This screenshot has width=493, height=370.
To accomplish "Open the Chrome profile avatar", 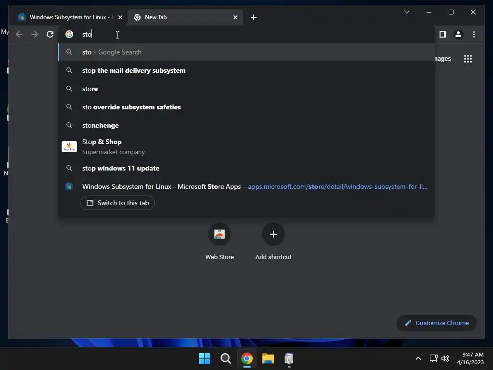I will (x=458, y=34).
